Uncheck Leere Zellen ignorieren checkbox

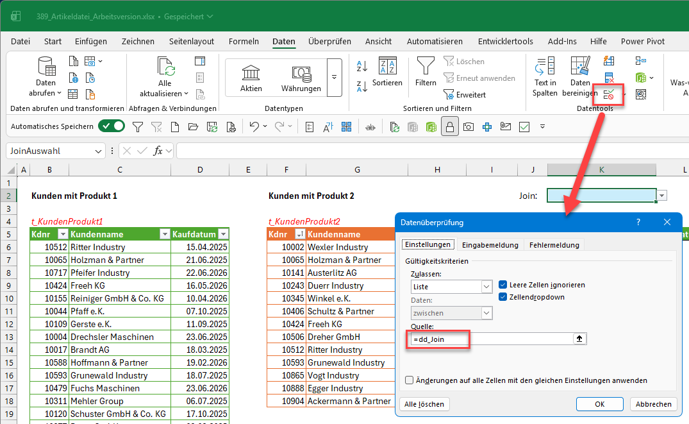coord(503,285)
